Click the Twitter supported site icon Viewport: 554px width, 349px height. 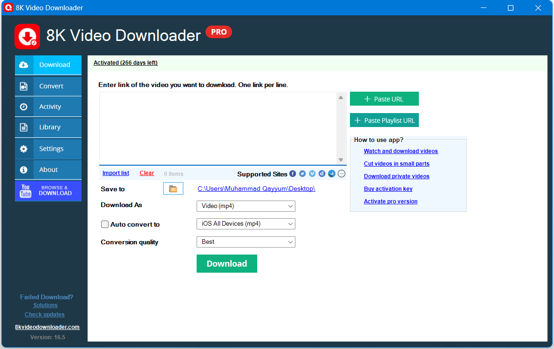click(x=302, y=174)
